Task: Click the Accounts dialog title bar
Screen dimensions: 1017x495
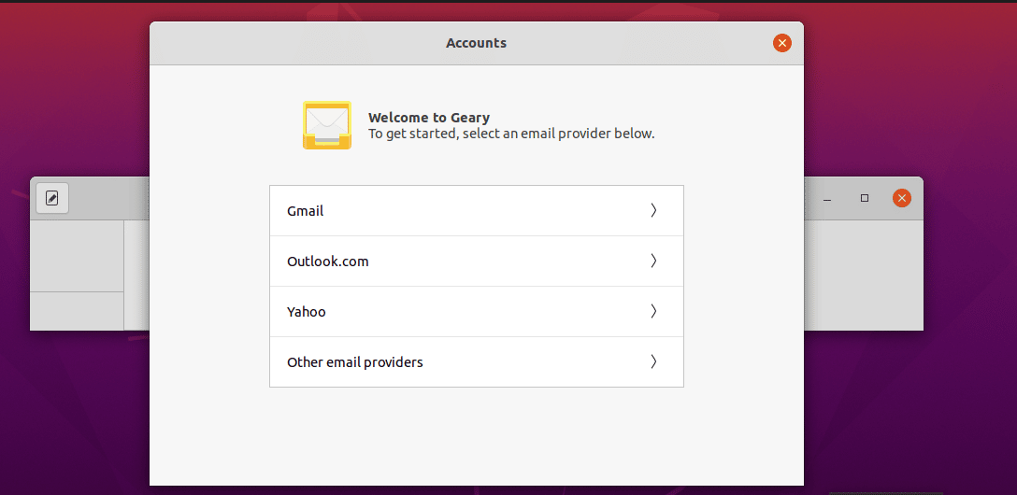Action: 476,43
